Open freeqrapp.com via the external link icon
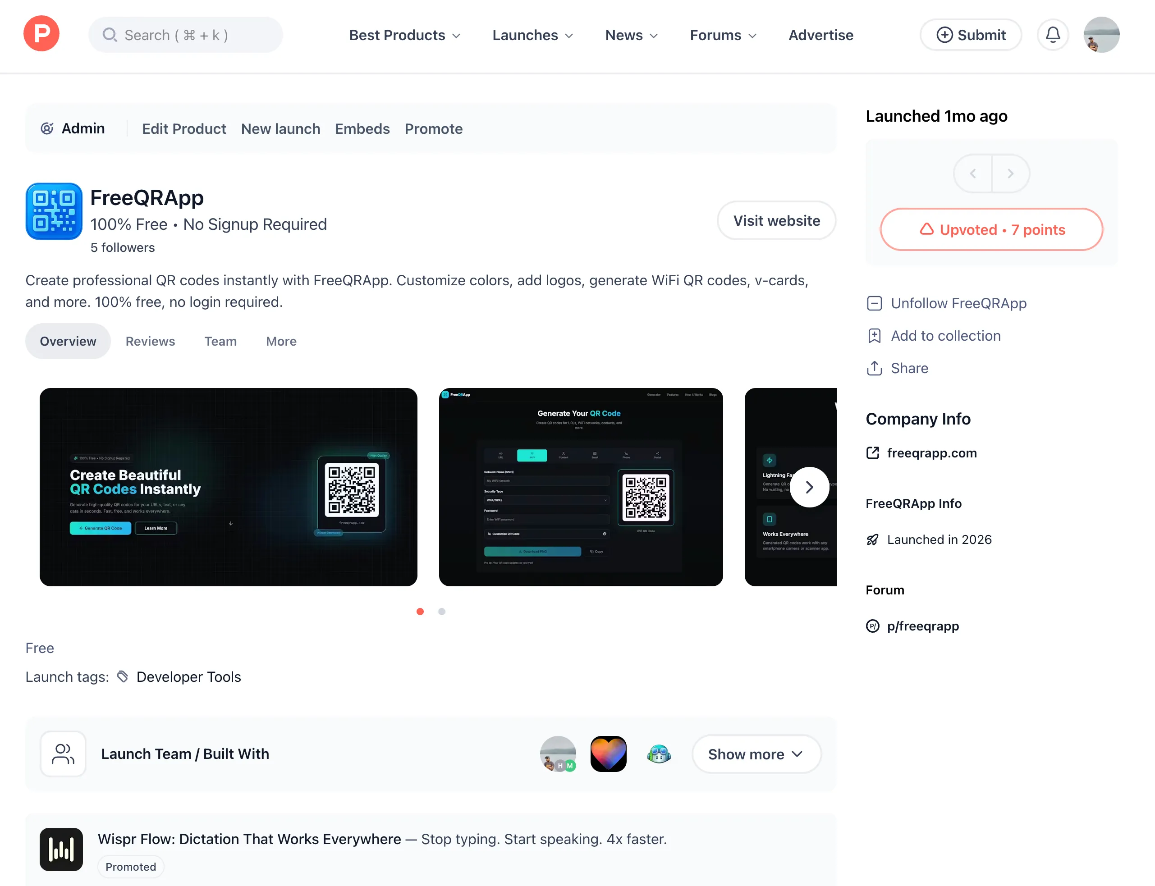 pos(873,452)
